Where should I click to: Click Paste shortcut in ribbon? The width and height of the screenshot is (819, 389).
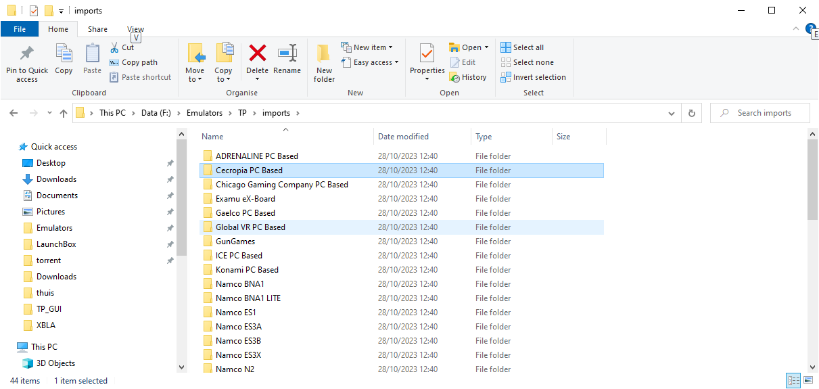point(141,77)
